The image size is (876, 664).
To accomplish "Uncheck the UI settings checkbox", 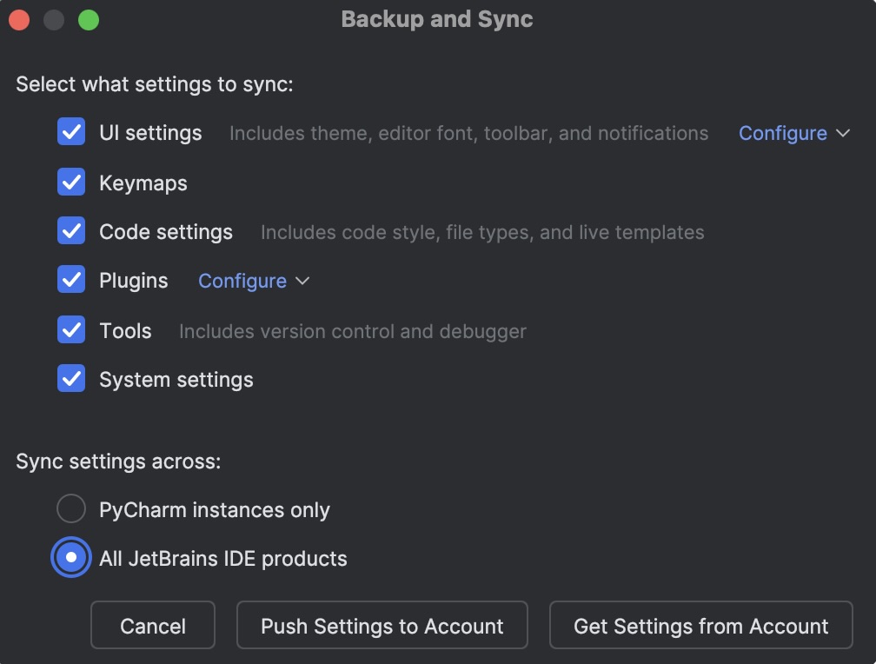I will click(71, 133).
